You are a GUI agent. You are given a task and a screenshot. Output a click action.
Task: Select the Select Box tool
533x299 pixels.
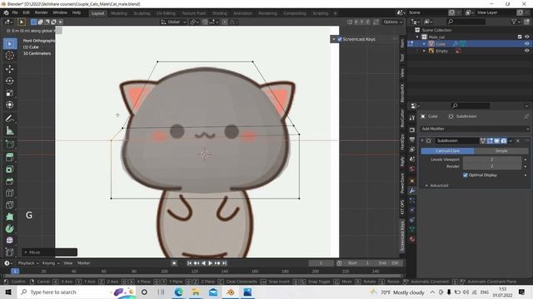coord(9,44)
